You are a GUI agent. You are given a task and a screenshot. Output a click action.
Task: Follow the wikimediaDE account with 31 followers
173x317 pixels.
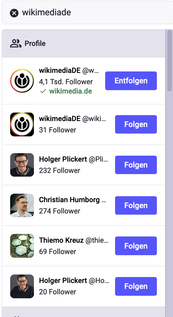tap(136, 124)
